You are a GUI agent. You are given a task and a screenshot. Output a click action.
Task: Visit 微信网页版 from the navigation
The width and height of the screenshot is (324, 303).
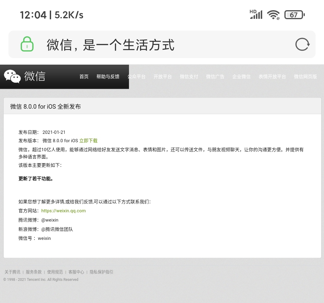pyautogui.click(x=305, y=77)
